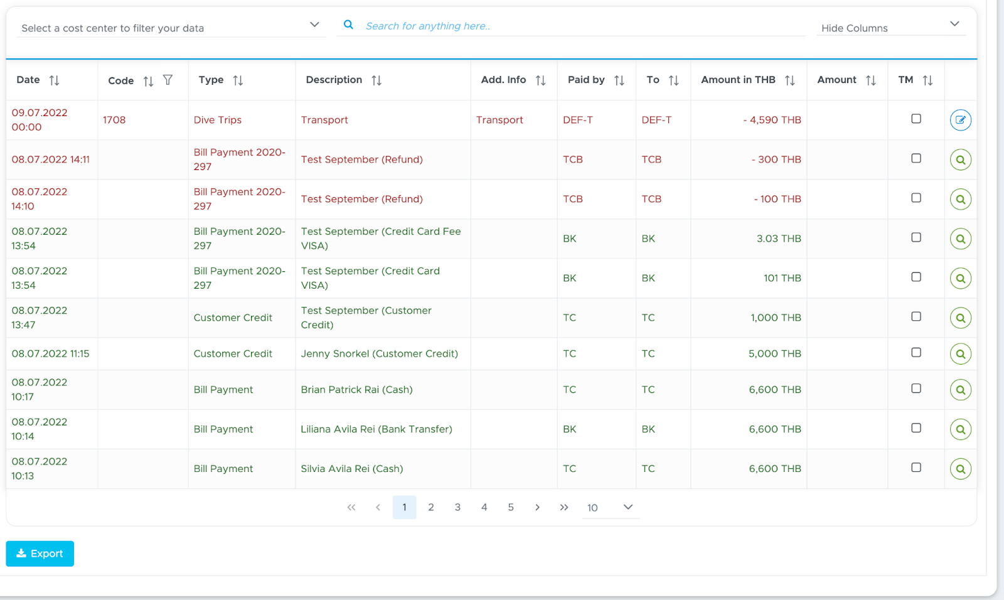Expand the Hide Columns dropdown
Viewport: 1004px width, 600px height.
point(891,26)
